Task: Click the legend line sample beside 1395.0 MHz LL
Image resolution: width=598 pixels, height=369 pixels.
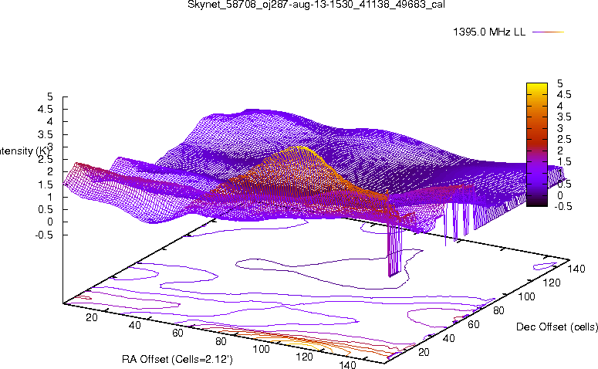Action: [548, 32]
